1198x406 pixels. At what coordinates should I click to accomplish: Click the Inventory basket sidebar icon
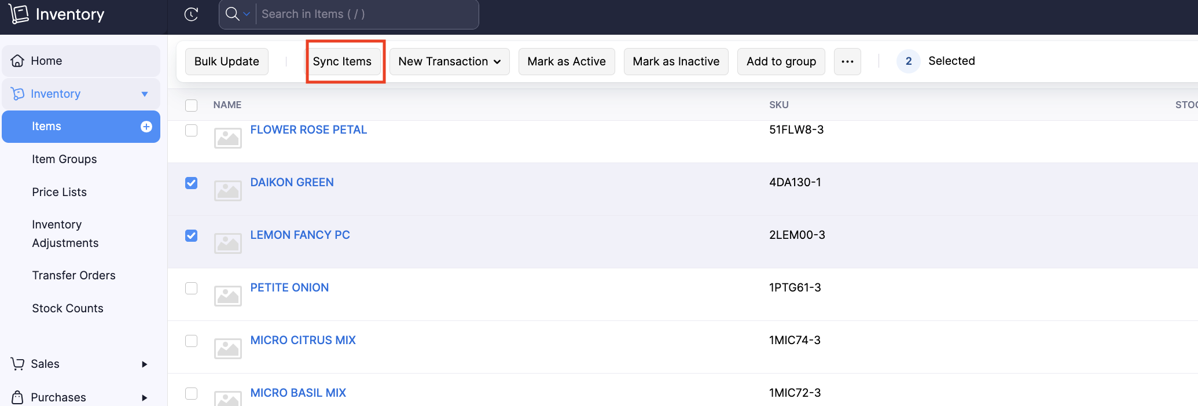point(17,94)
